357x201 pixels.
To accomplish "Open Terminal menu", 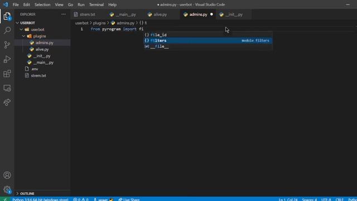I will 97,4.
